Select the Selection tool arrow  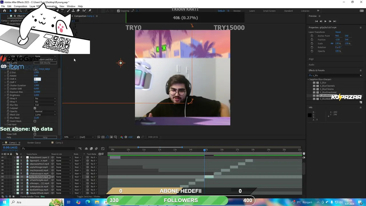[11, 11]
